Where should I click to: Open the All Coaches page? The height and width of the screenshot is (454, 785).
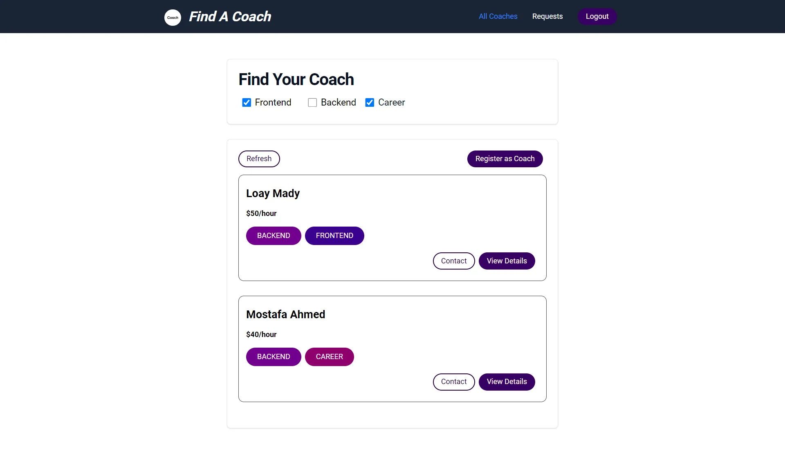[x=498, y=16]
